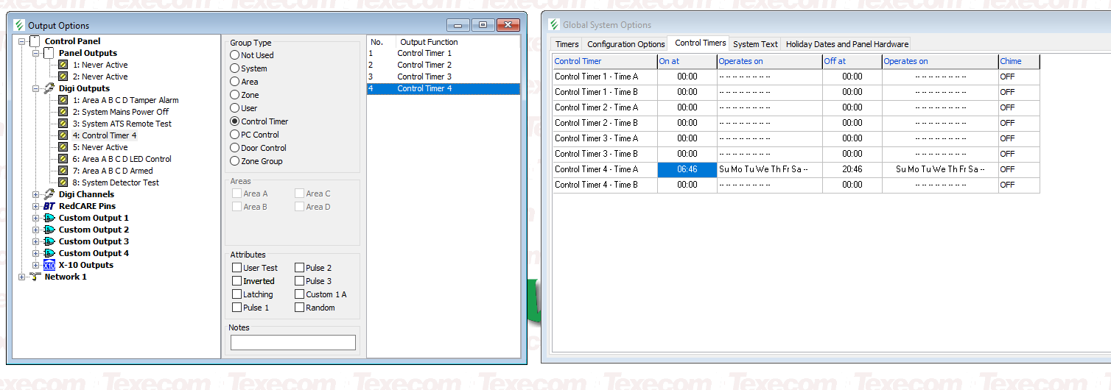This screenshot has width=1111, height=390.
Task: Click the Custom Output 1 icon
Action: tap(49, 218)
